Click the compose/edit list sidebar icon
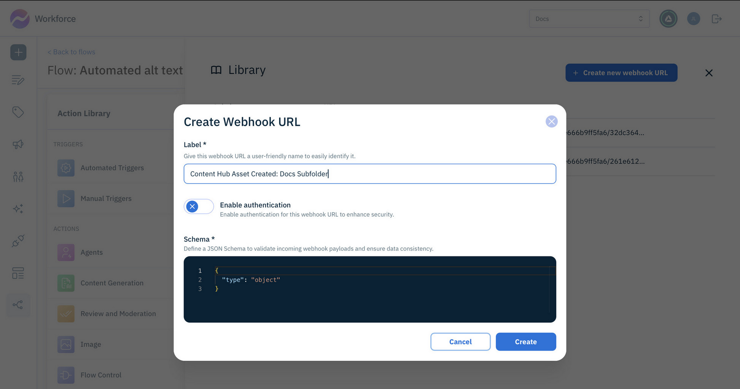Image resolution: width=740 pixels, height=389 pixels. (x=18, y=80)
